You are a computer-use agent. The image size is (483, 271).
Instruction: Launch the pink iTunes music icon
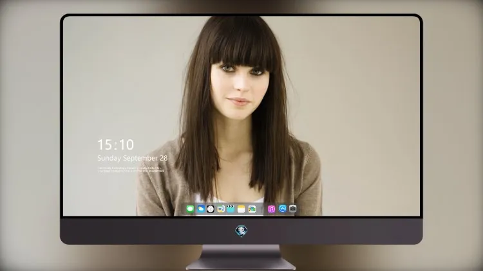coord(271,209)
